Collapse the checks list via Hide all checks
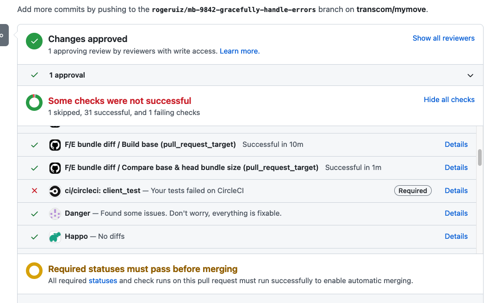Screen dimensions: 484x303 tap(449, 99)
